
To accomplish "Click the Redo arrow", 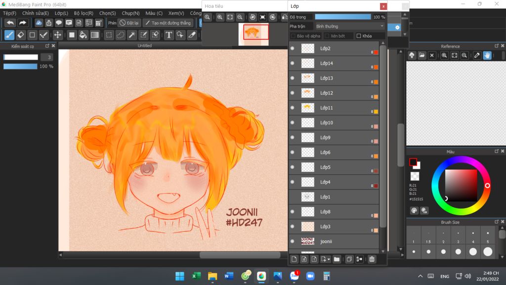I will click(x=22, y=23).
